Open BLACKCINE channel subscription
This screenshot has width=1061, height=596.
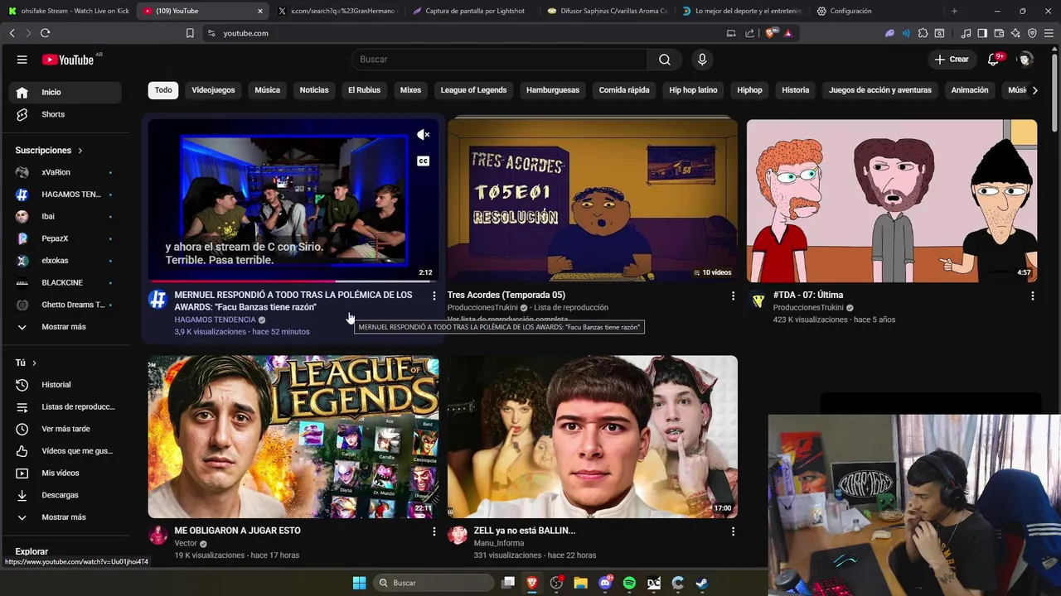[66, 282]
